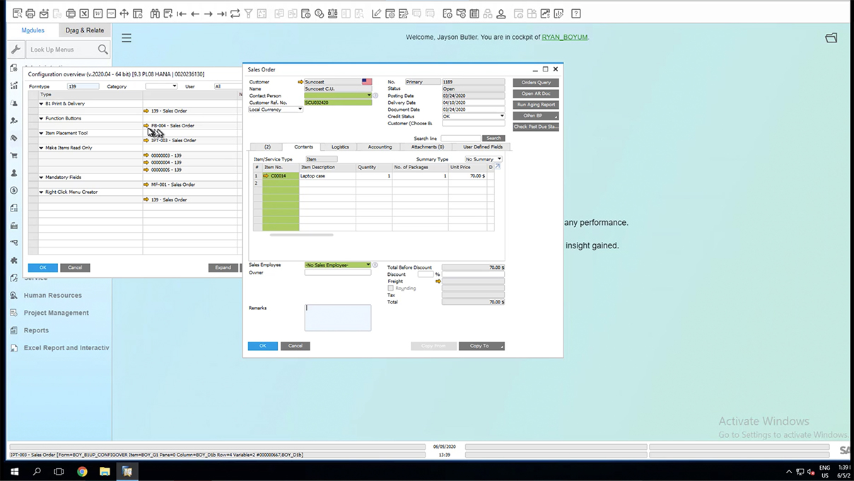This screenshot has height=481, width=854.
Task: Click the Export to Word toolbar icon
Action: [98, 13]
